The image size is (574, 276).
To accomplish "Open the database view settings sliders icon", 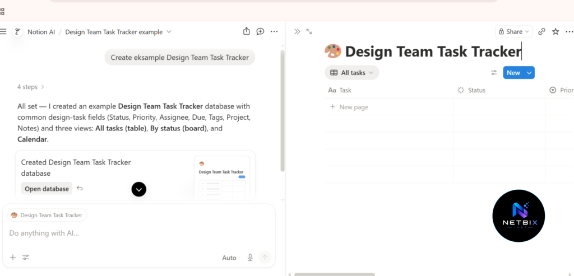I will (x=494, y=73).
